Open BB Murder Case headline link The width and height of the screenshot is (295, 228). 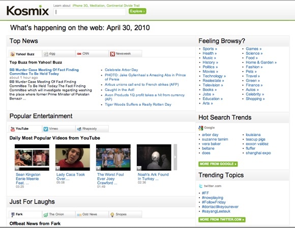pos(44,72)
